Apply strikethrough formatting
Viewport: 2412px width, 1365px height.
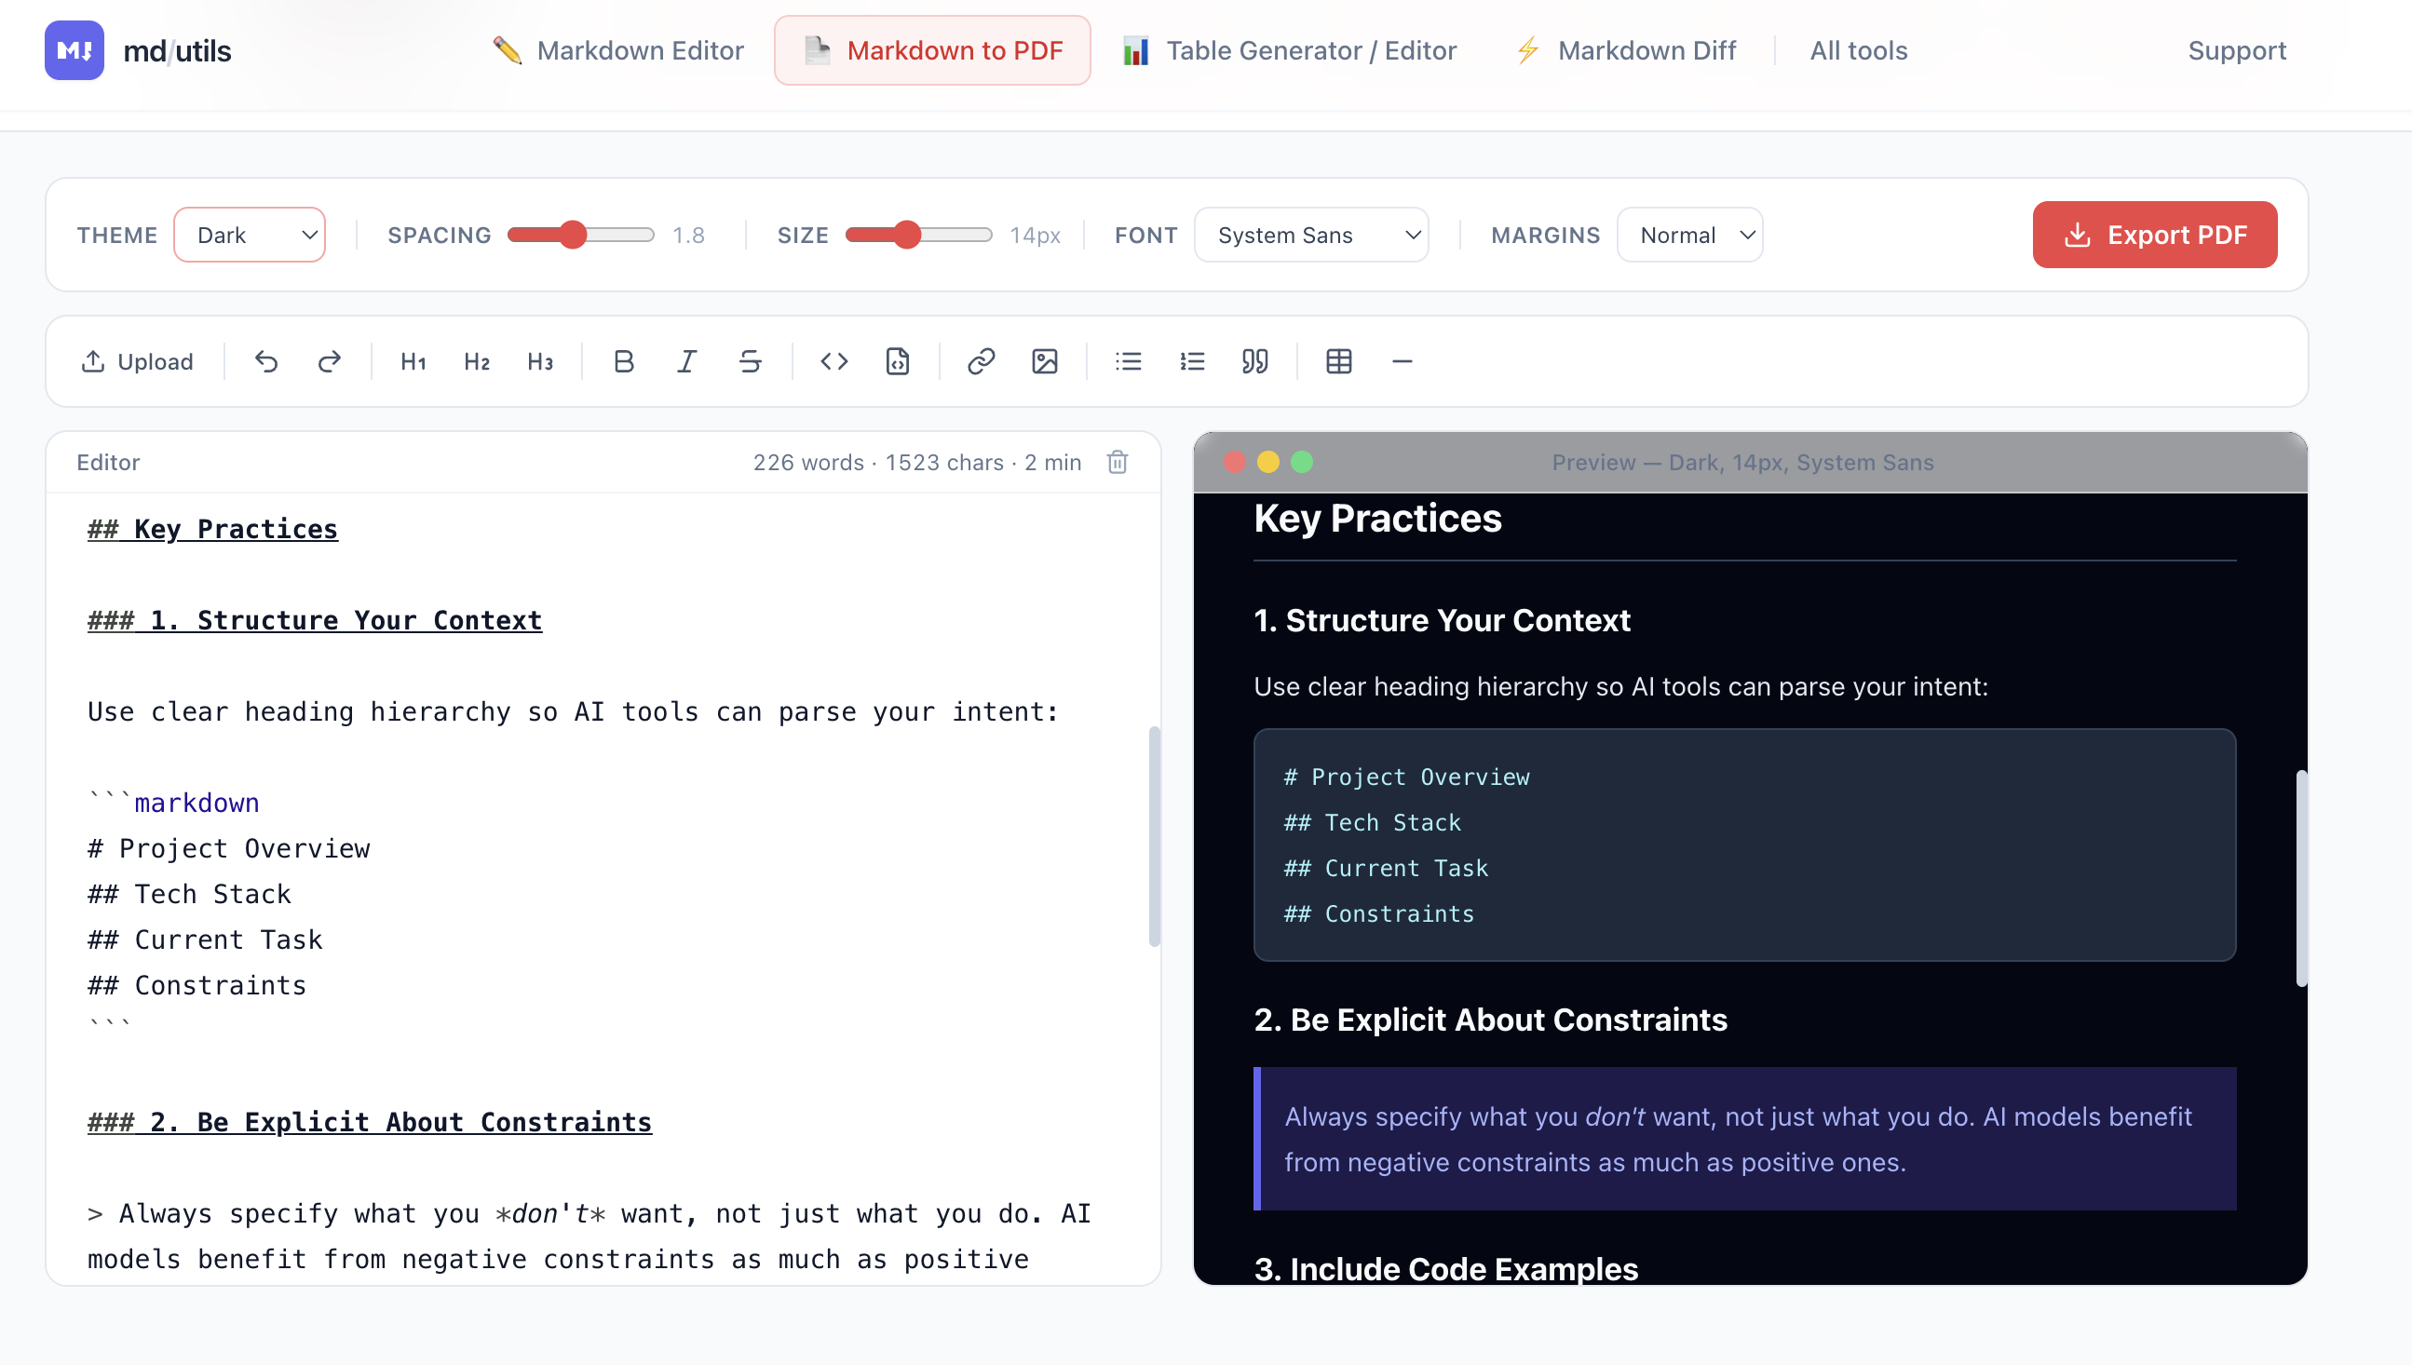[x=749, y=361]
